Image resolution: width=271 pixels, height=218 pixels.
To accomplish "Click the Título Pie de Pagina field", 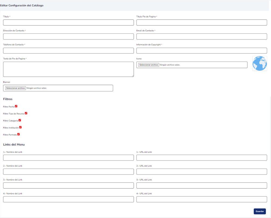I will tap(201, 22).
